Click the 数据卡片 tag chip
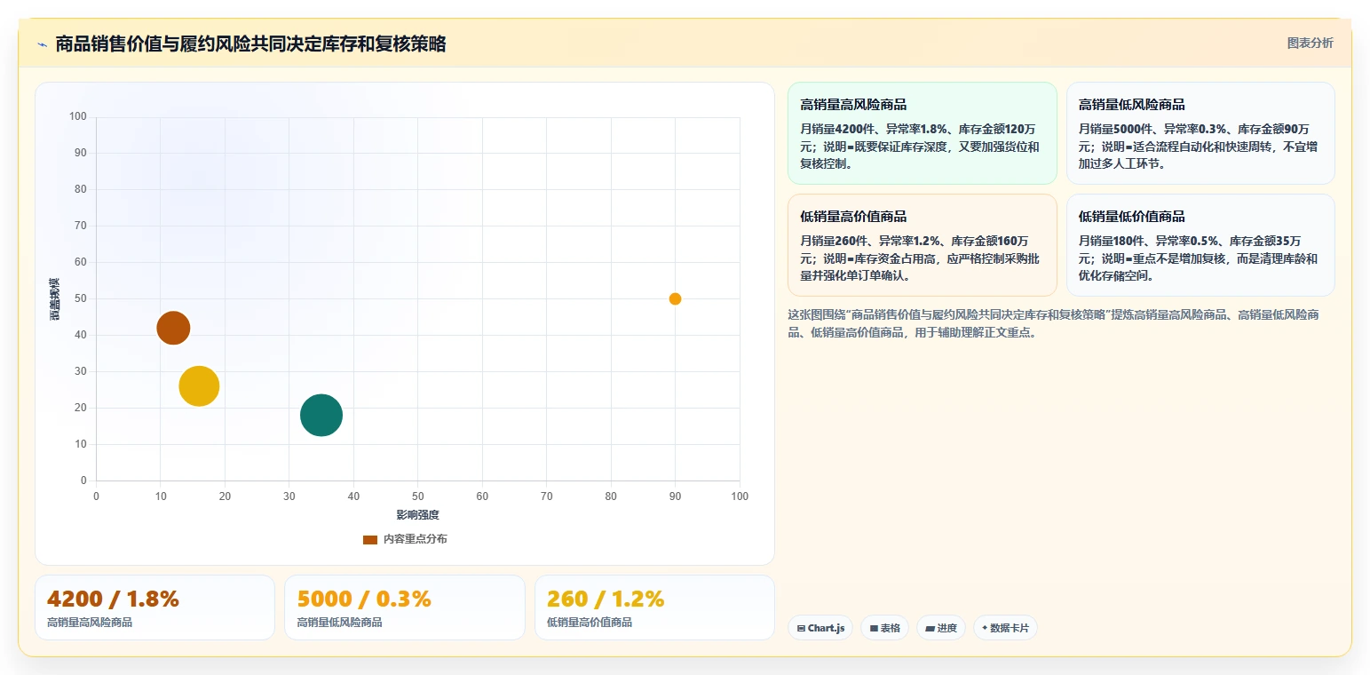 click(x=1005, y=628)
